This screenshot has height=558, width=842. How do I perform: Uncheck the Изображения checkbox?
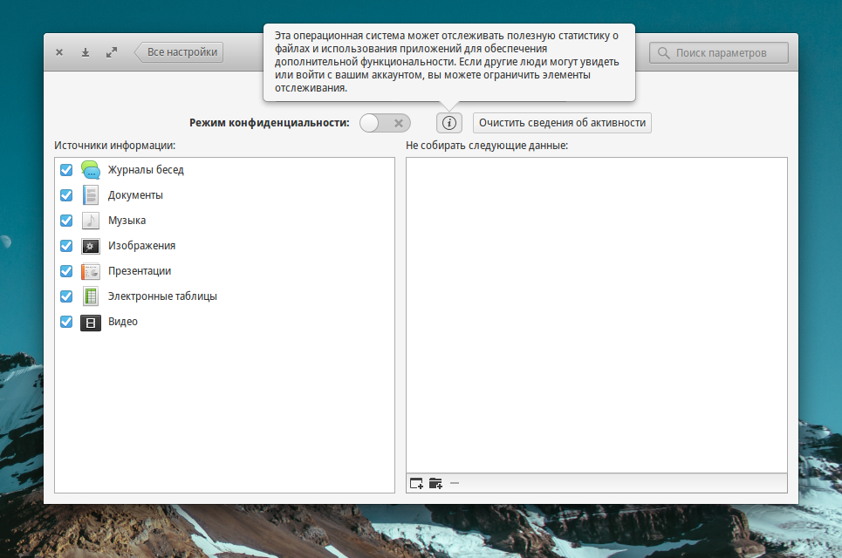click(66, 245)
